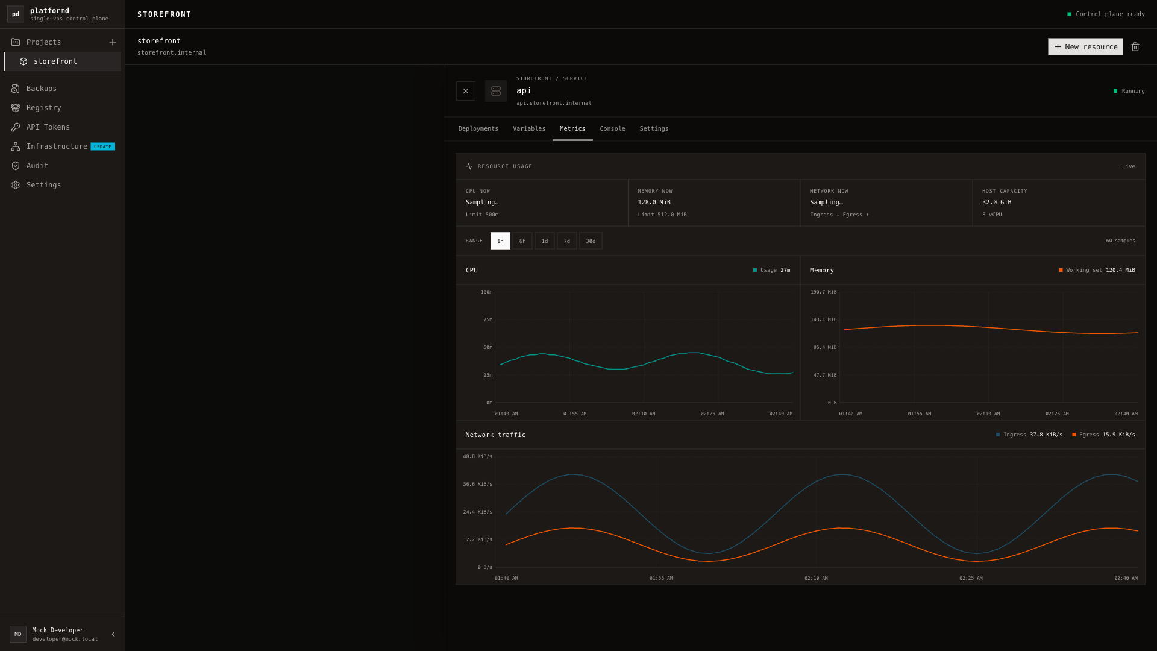
Task: Switch to the Deployments tab
Action: pyautogui.click(x=478, y=129)
